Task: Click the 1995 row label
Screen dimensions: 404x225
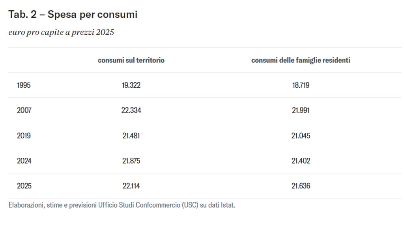Action: 24,85
